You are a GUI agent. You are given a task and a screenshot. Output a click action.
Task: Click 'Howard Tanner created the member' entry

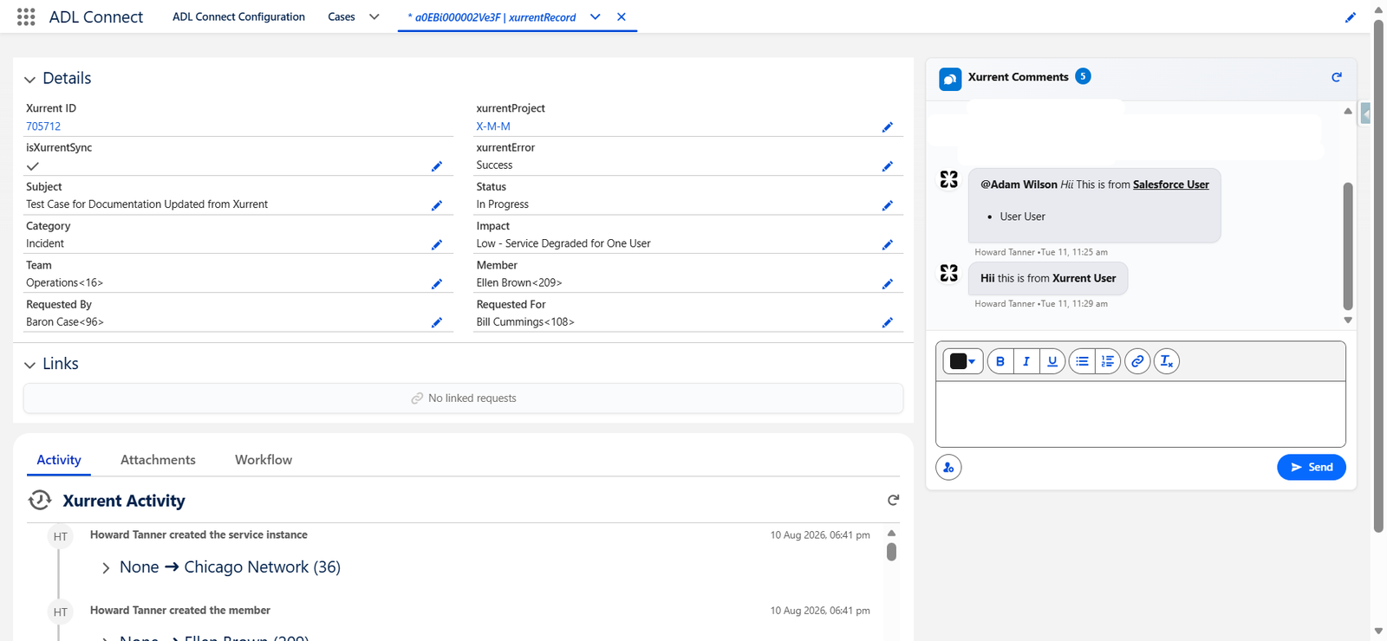point(180,611)
